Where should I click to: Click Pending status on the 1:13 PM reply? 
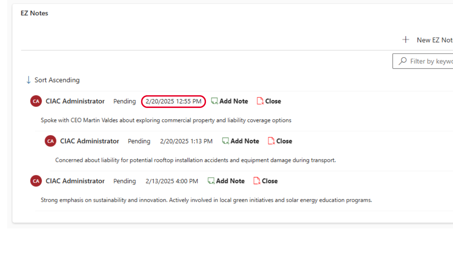click(x=139, y=141)
